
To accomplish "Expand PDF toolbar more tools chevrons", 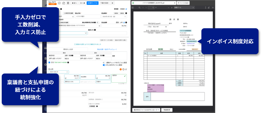I will [x=213, y=7].
